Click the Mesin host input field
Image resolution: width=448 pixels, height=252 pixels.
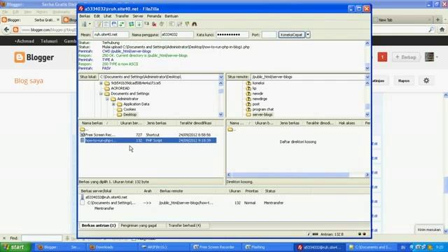(111, 34)
